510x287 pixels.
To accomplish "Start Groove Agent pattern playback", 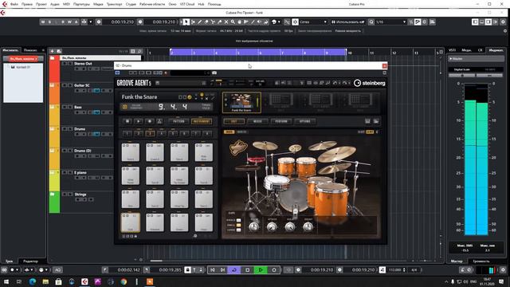I will click(138, 121).
